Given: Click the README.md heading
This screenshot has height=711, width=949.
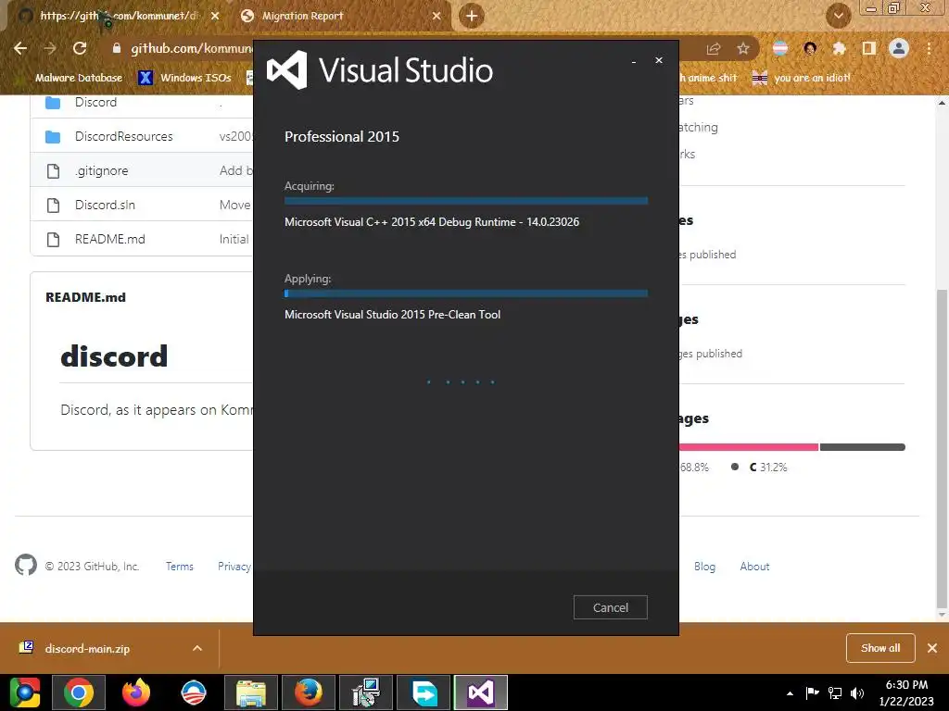Looking at the screenshot, I should click(85, 297).
